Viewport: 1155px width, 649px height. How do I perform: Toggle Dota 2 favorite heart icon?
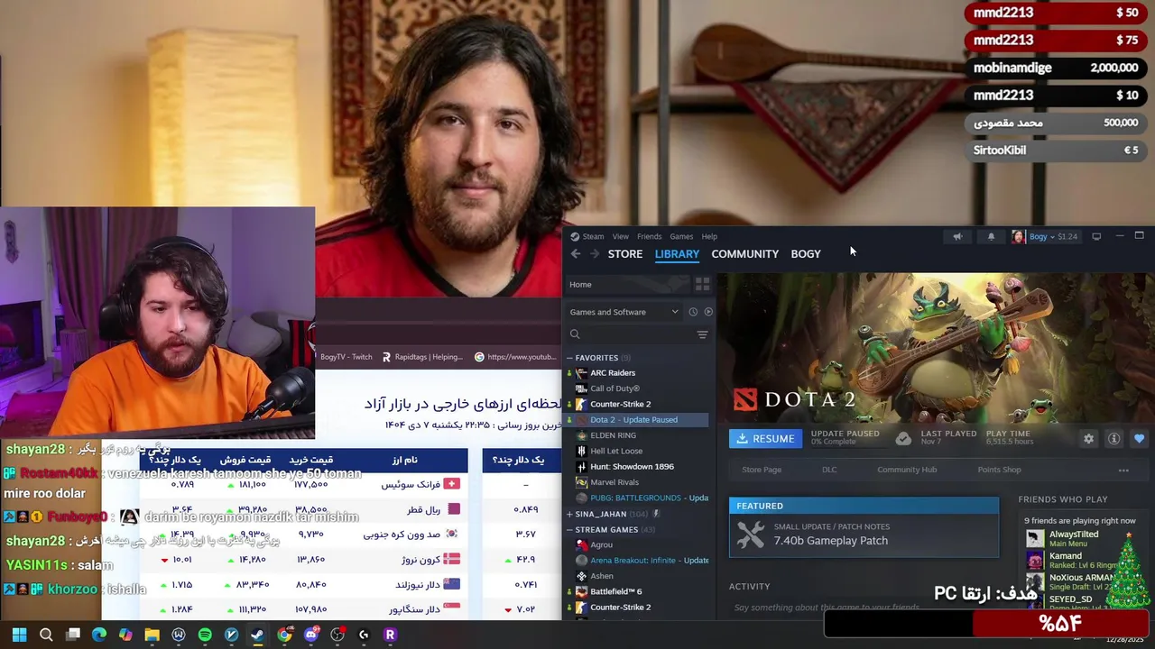coord(1139,439)
